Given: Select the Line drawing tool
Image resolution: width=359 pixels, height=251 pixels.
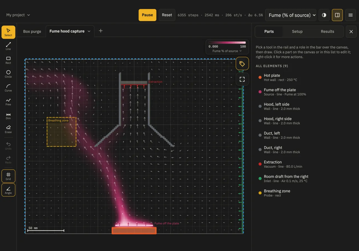Looking at the screenshot, I should click(x=8, y=46).
